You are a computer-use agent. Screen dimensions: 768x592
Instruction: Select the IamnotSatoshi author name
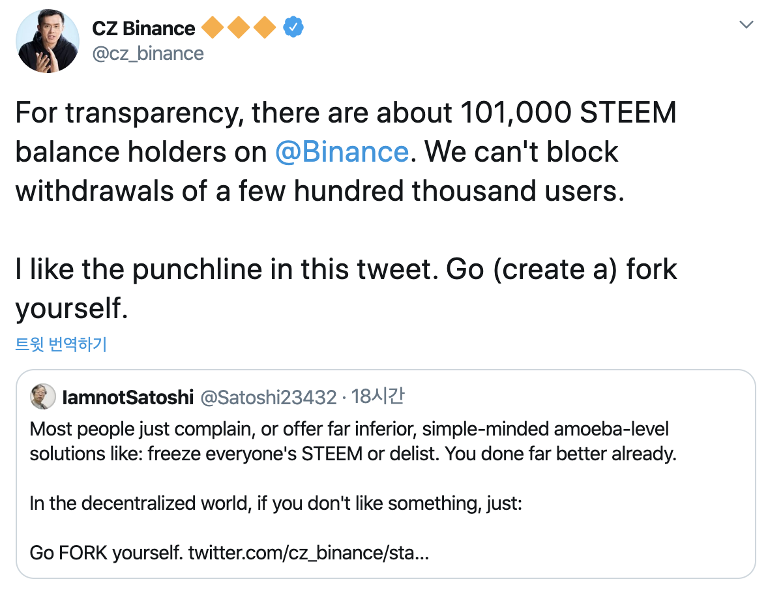click(128, 396)
